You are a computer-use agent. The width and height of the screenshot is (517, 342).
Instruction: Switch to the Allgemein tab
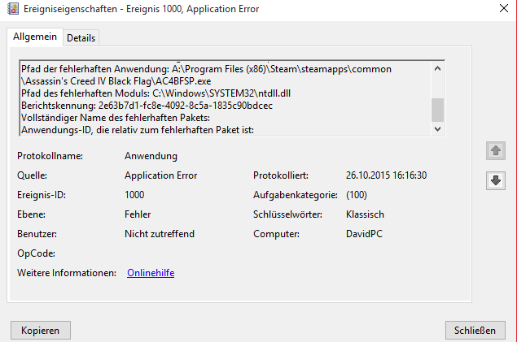pos(35,37)
